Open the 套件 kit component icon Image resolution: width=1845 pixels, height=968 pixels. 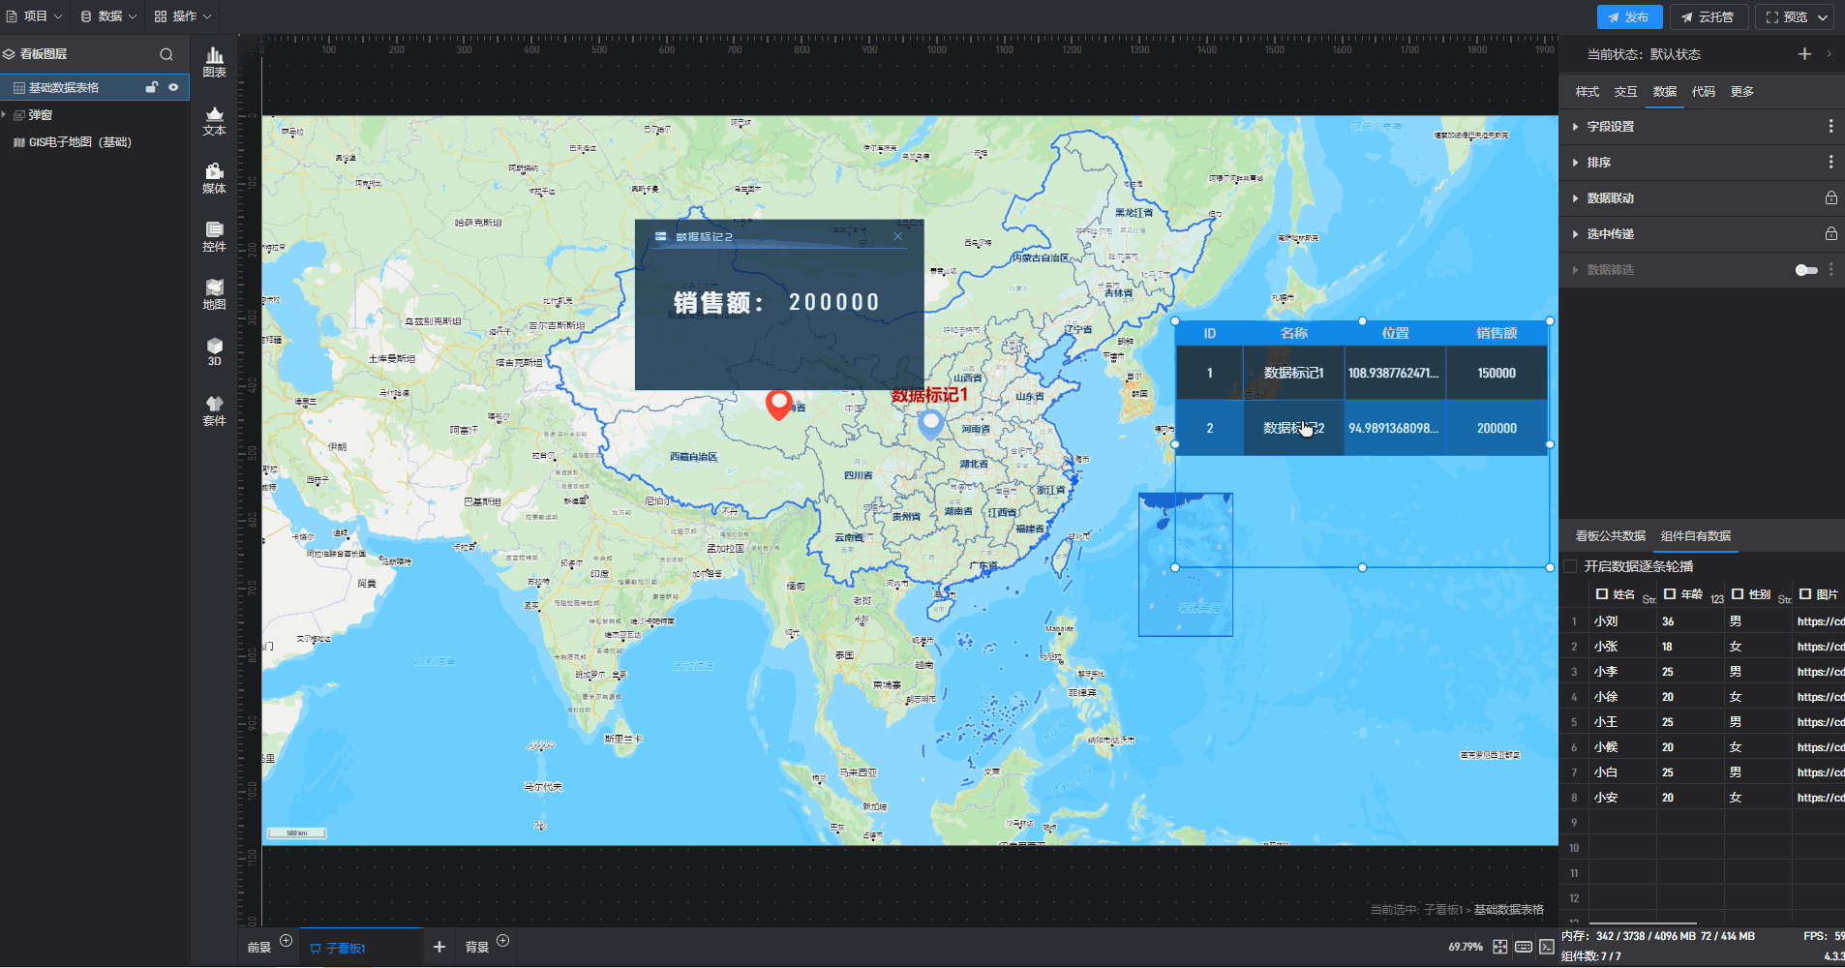click(214, 410)
